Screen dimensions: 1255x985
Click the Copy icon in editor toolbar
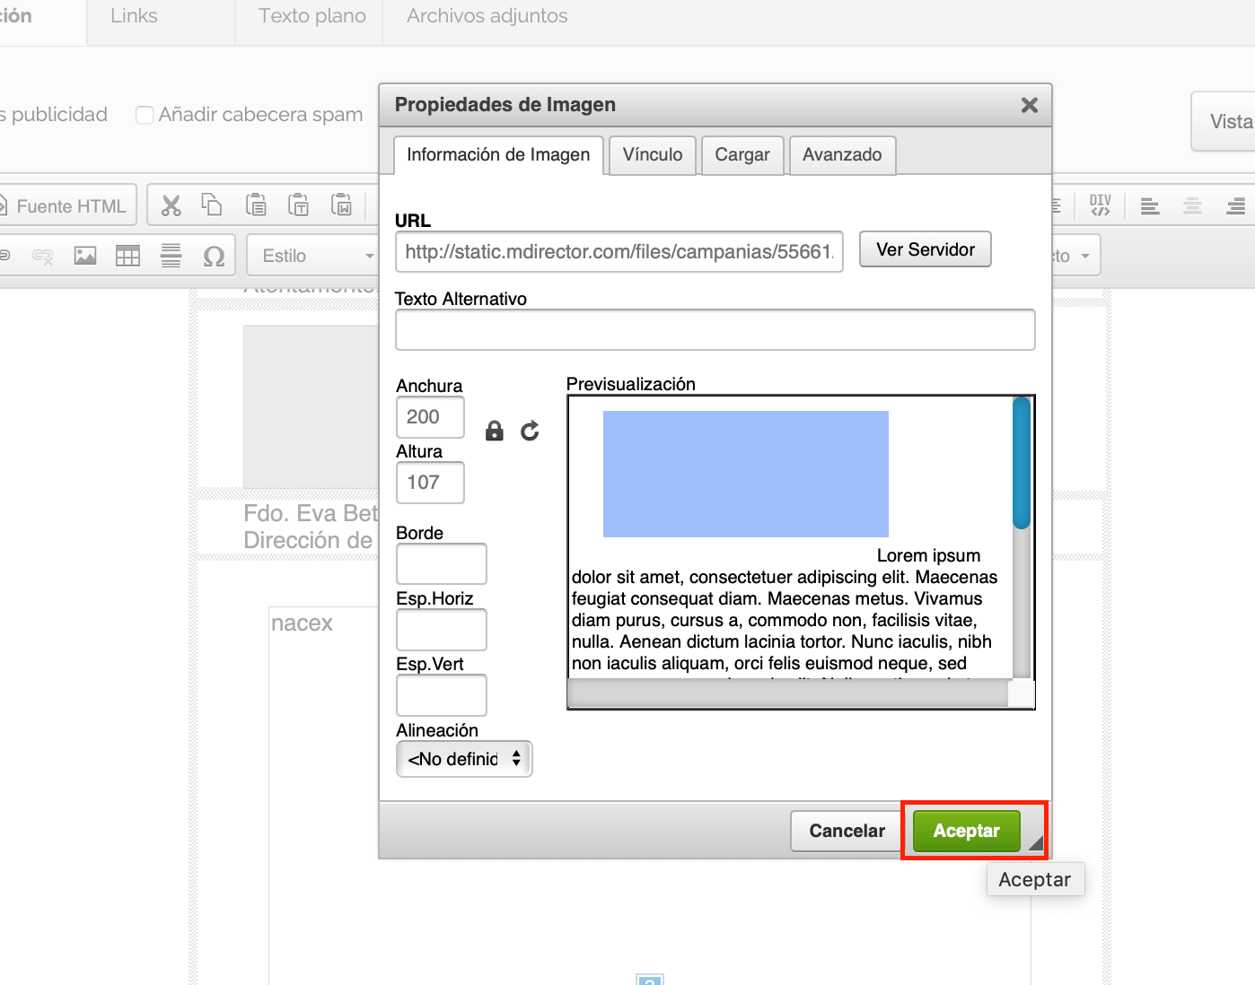(x=212, y=205)
